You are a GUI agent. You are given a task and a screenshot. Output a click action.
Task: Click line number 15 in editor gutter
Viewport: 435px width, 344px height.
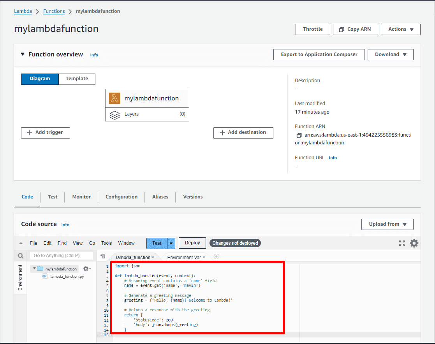106,335
